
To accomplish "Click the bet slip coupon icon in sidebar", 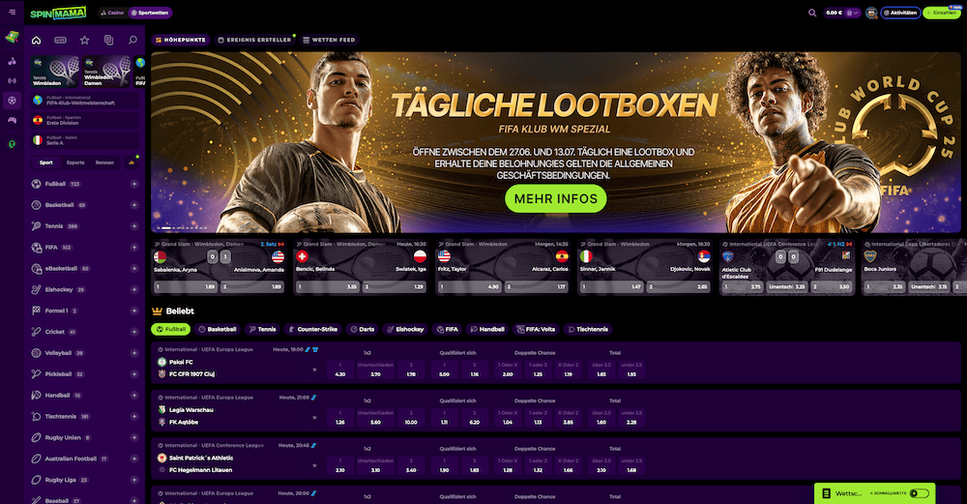I will pyautogui.click(x=108, y=40).
